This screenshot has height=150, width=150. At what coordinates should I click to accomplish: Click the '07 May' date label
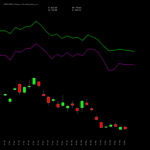point(86,142)
